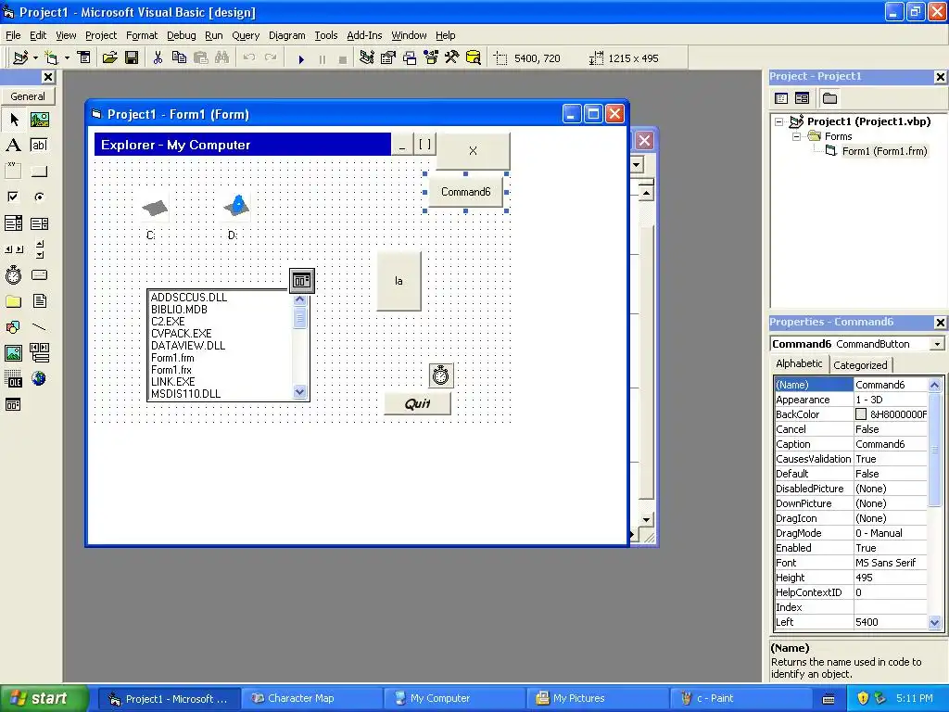Select the Data control tool
The height and width of the screenshot is (712, 949).
click(x=39, y=353)
